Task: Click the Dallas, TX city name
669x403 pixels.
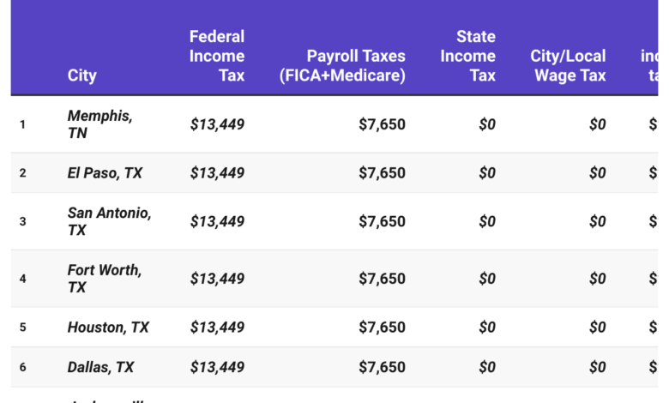Action: [100, 367]
